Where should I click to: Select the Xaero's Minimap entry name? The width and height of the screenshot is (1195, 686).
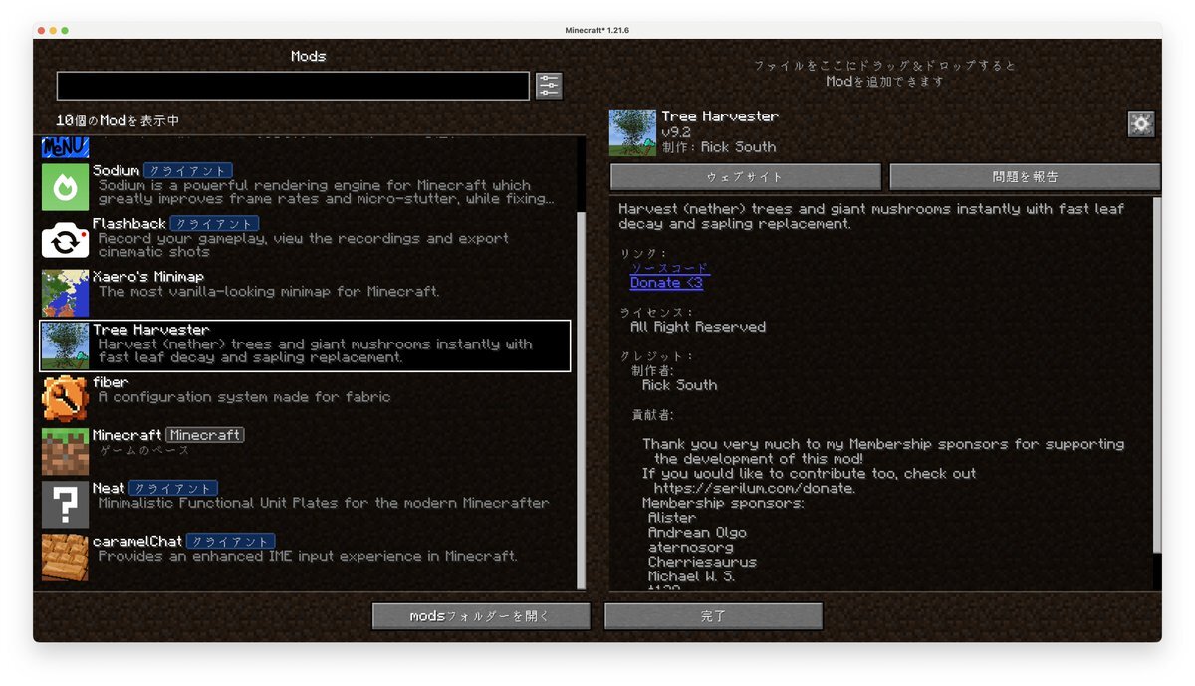pos(148,276)
